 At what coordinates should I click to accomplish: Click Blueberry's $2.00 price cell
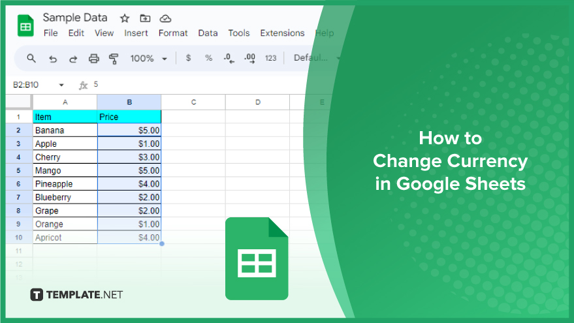click(129, 197)
